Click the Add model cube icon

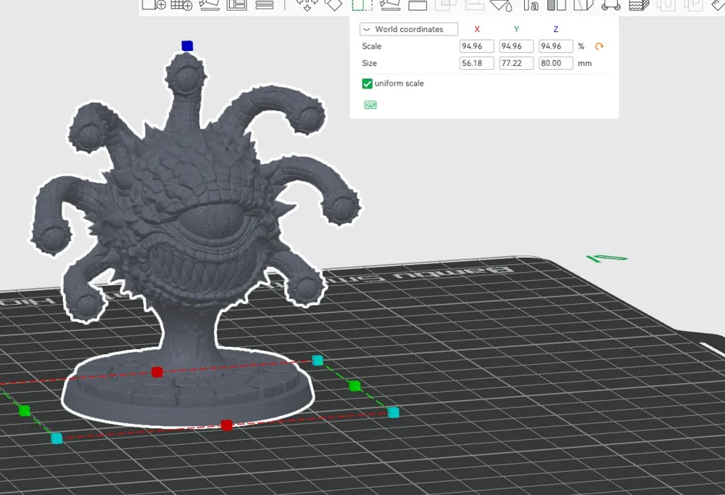click(154, 4)
